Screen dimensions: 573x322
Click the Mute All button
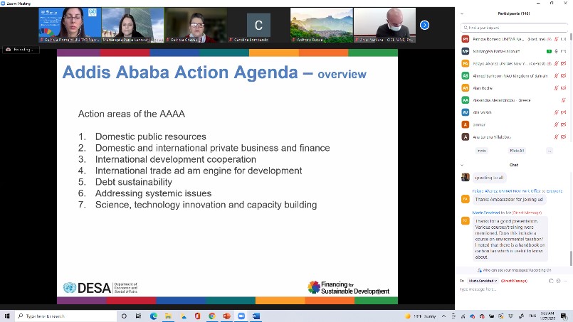click(516, 151)
